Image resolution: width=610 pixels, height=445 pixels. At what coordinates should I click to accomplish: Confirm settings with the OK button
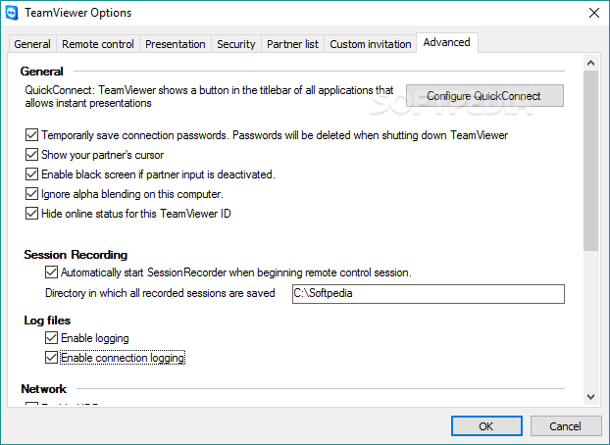[x=486, y=426]
